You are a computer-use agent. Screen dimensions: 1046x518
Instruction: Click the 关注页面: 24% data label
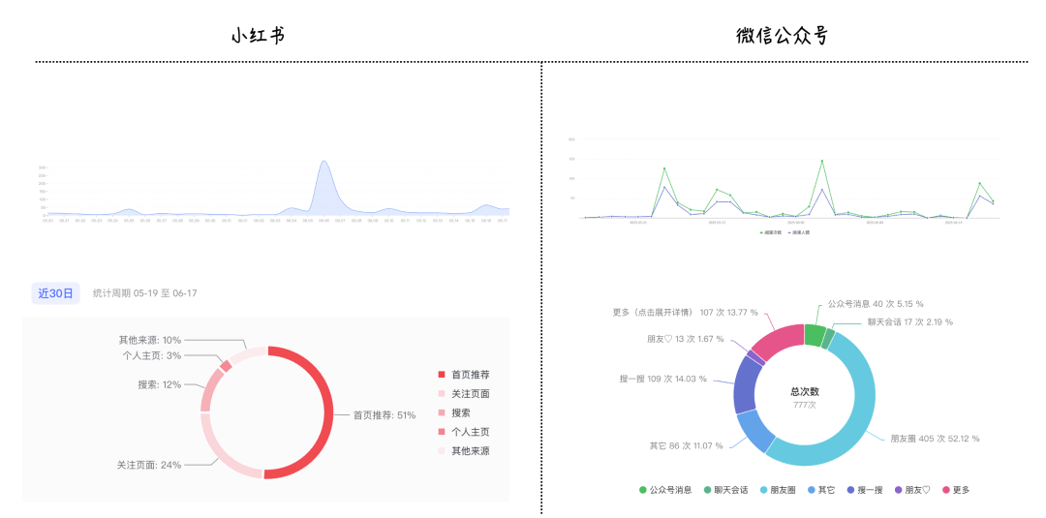click(x=149, y=465)
